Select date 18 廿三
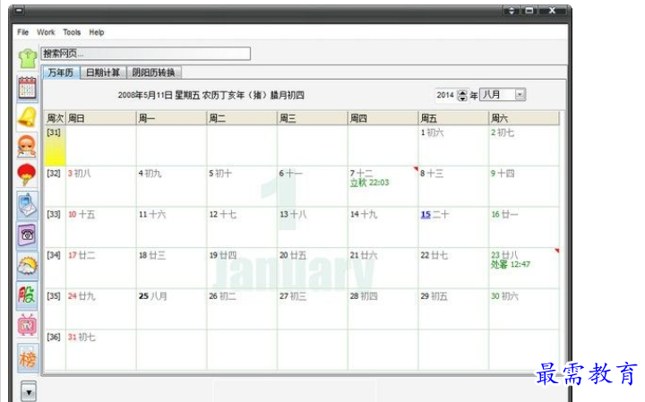 click(x=171, y=268)
